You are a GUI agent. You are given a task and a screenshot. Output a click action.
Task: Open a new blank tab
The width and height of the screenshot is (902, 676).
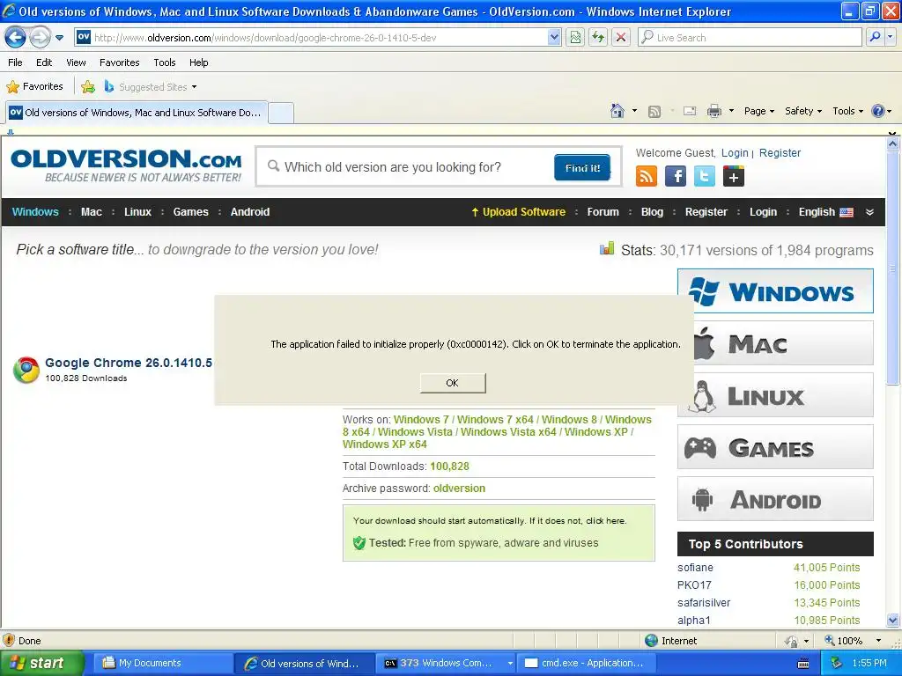coord(281,113)
